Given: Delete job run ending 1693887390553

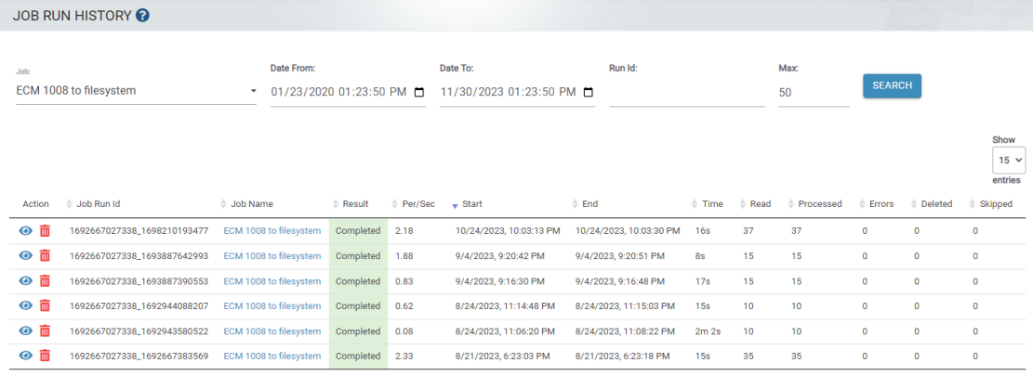Looking at the screenshot, I should [x=45, y=280].
